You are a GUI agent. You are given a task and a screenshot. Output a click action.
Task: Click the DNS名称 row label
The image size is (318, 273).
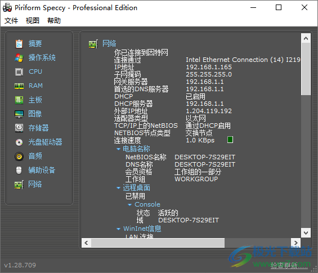[139, 164]
